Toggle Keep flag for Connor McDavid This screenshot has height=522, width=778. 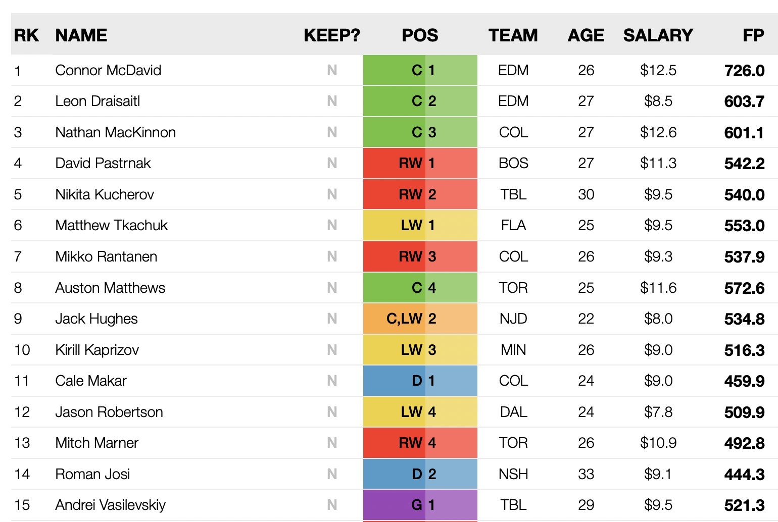pyautogui.click(x=332, y=70)
